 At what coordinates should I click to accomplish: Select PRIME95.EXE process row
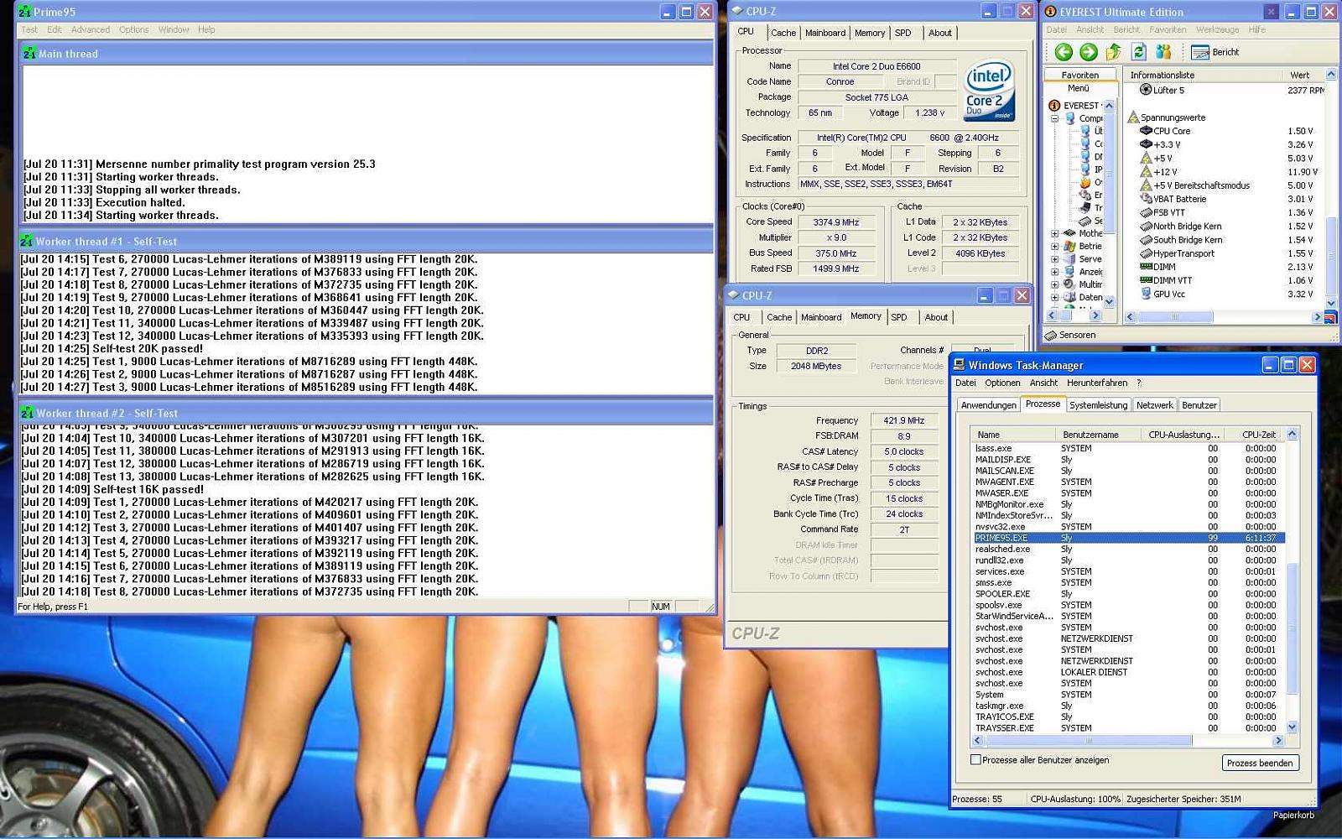click(x=1128, y=538)
